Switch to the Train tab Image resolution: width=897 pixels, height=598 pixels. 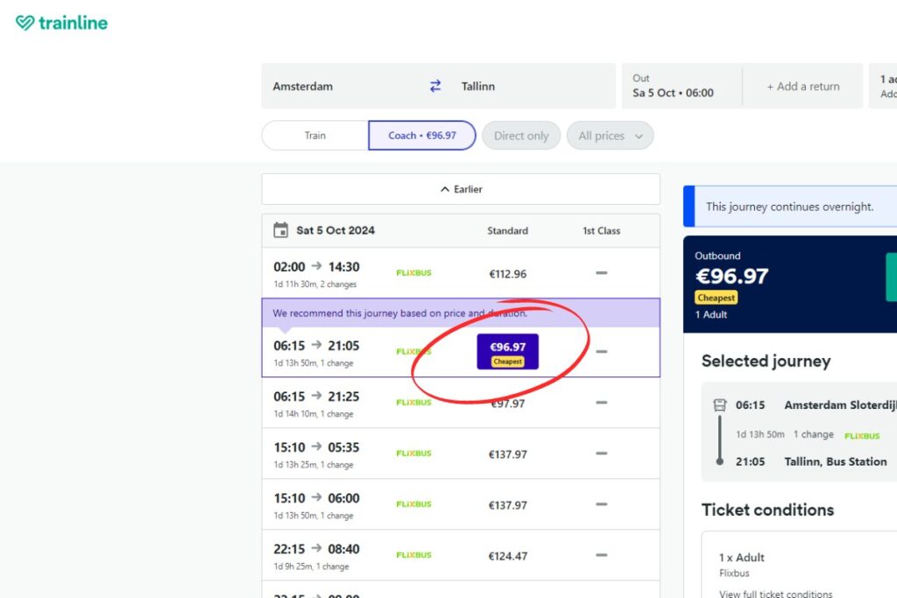click(x=315, y=136)
